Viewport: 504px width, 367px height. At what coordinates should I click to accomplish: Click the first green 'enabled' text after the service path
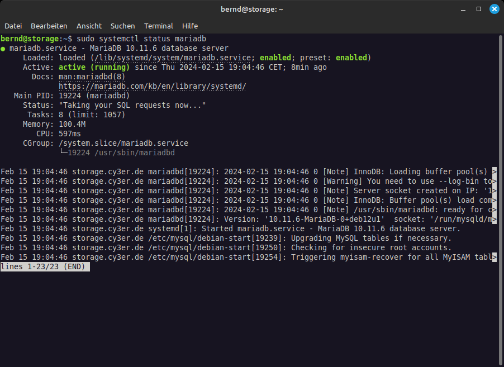(x=275, y=58)
